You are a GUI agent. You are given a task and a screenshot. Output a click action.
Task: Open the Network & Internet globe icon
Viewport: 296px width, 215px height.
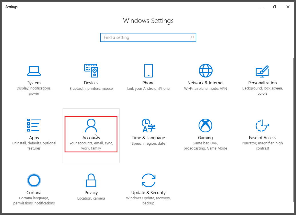(206, 70)
